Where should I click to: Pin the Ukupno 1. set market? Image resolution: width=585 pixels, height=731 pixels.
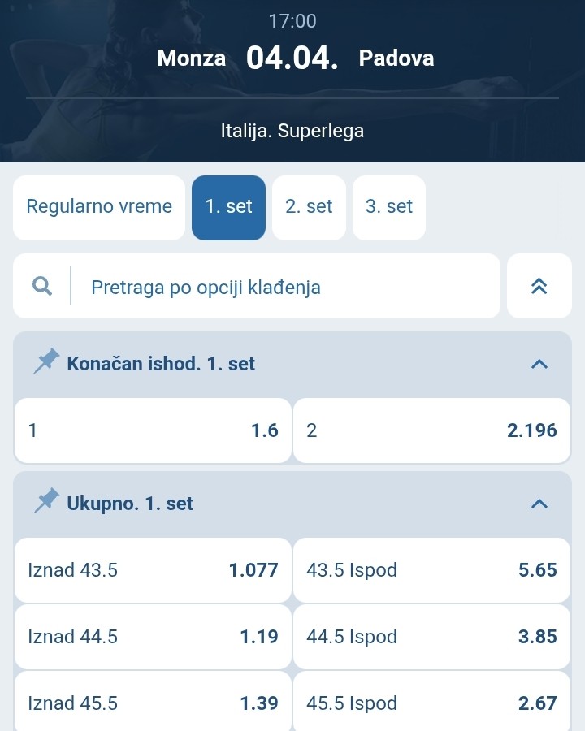point(47,502)
